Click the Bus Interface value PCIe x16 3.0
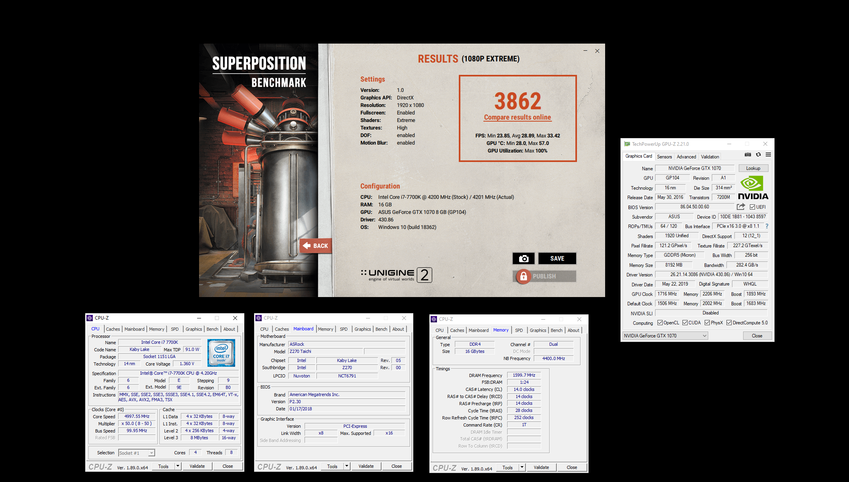 pos(738,226)
